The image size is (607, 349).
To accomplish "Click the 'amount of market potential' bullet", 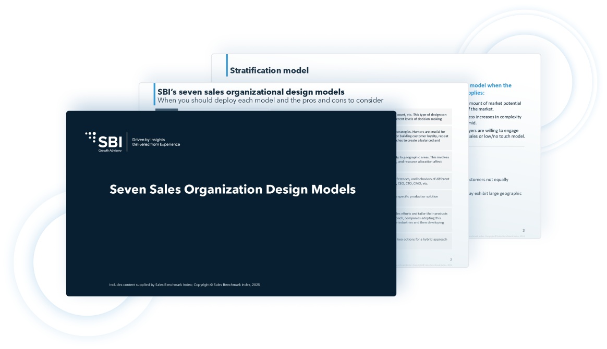I will pos(494,103).
